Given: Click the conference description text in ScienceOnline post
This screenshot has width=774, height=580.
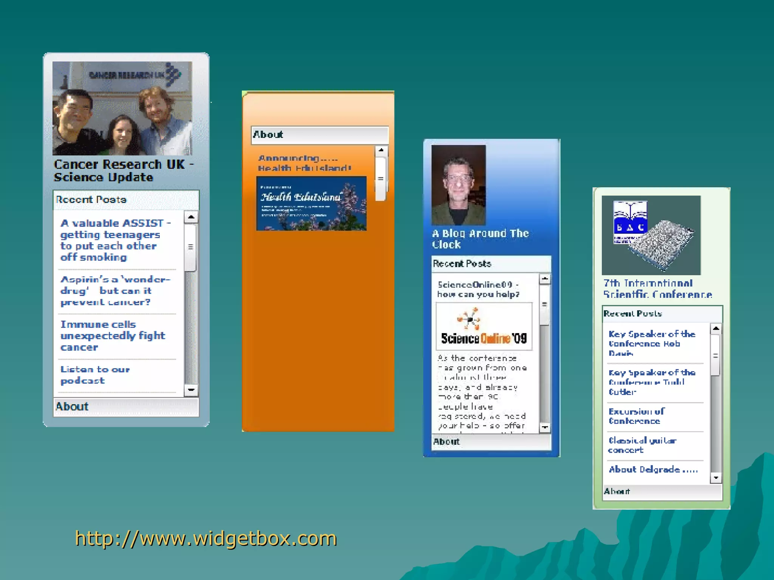Looking at the screenshot, I should pyautogui.click(x=482, y=393).
